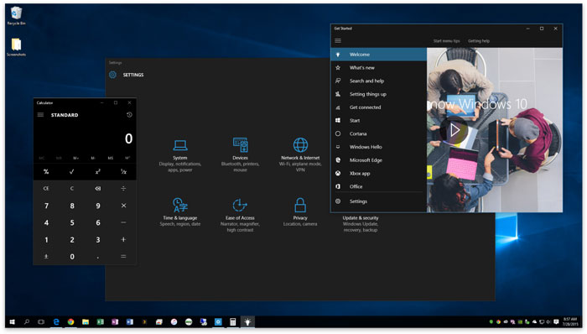Open OneNote from taskbar
The image size is (587, 334).
(115, 321)
